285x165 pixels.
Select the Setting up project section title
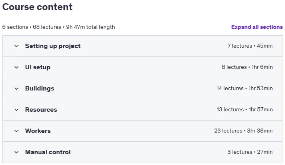coord(53,46)
